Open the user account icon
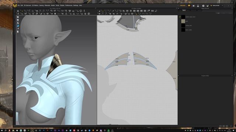This screenshot has height=132, width=236. (198, 6)
